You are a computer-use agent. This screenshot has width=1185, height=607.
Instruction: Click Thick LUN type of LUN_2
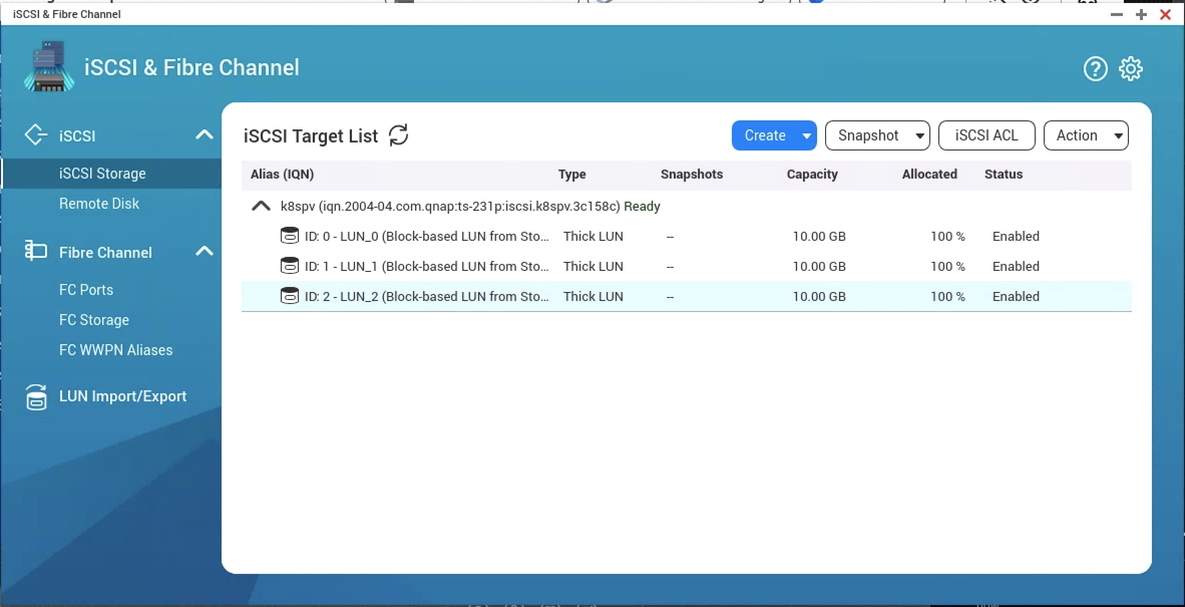593,296
